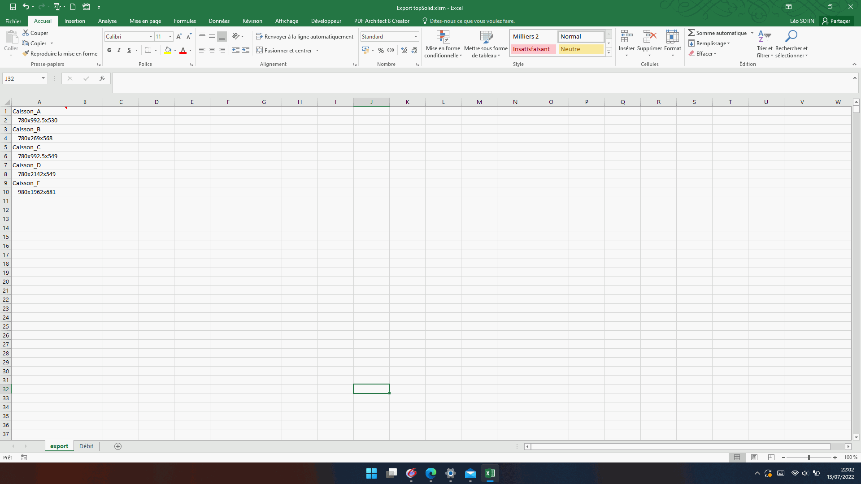Switch to the Débit sheet tab
Screen dimensions: 861x484
(x=86, y=446)
